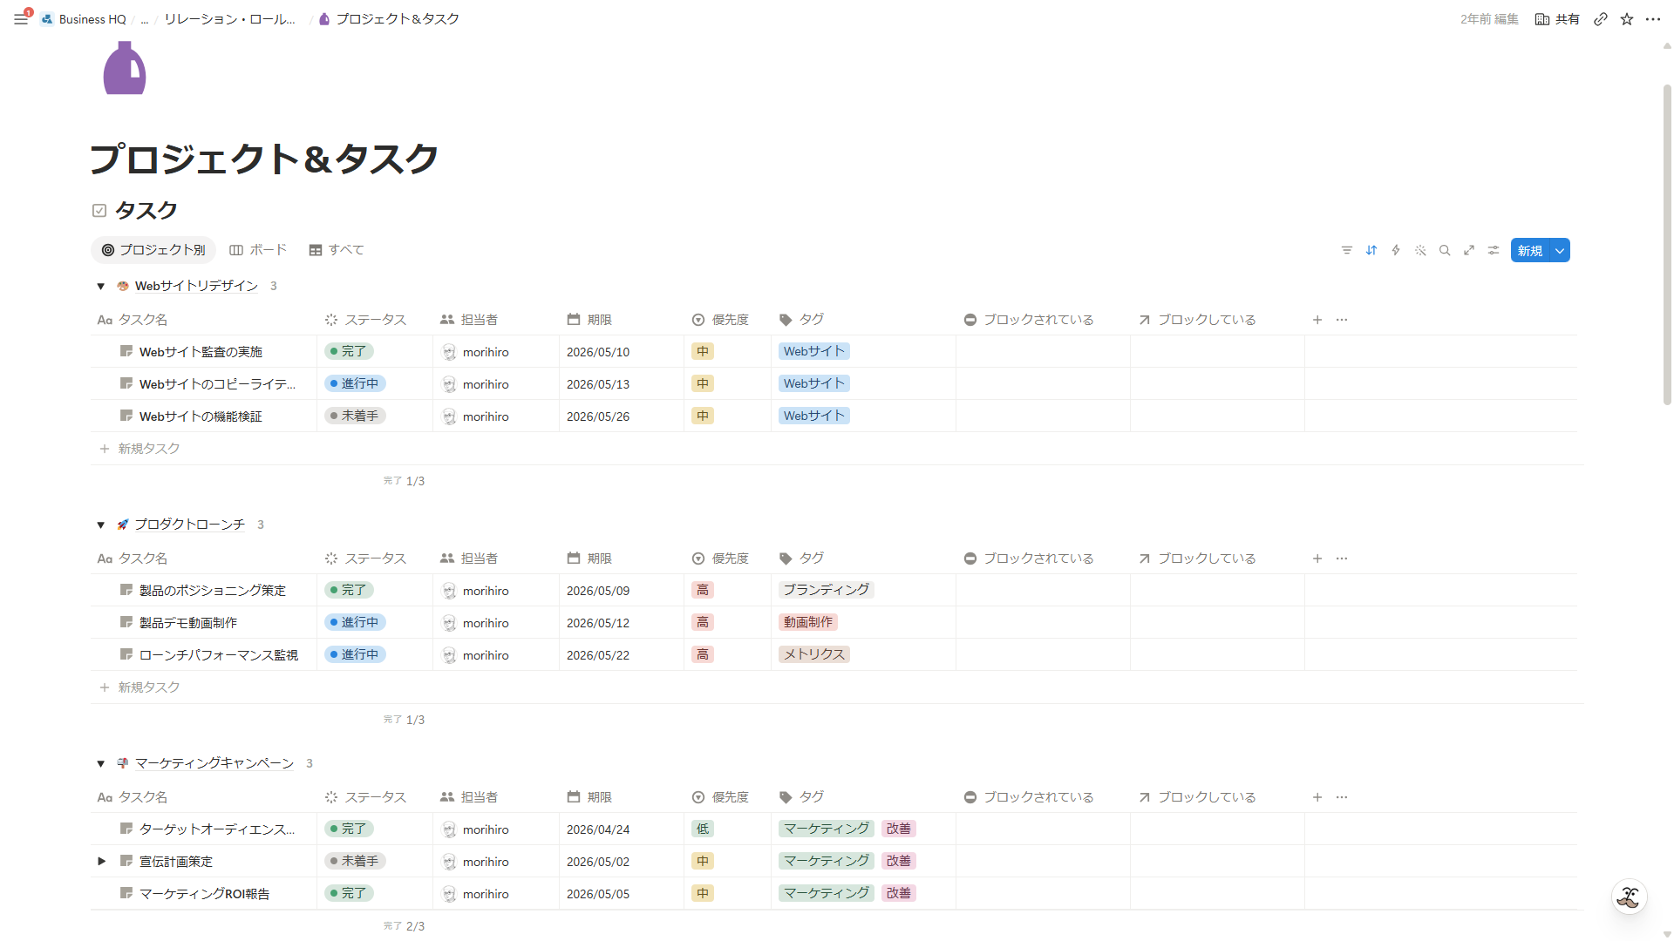Click the 新規 button

1530,251
